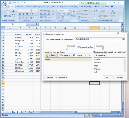Switch to the Лист2 sheet tab
Image resolution: width=129 pixels, height=118 pixels.
[x=23, y=112]
